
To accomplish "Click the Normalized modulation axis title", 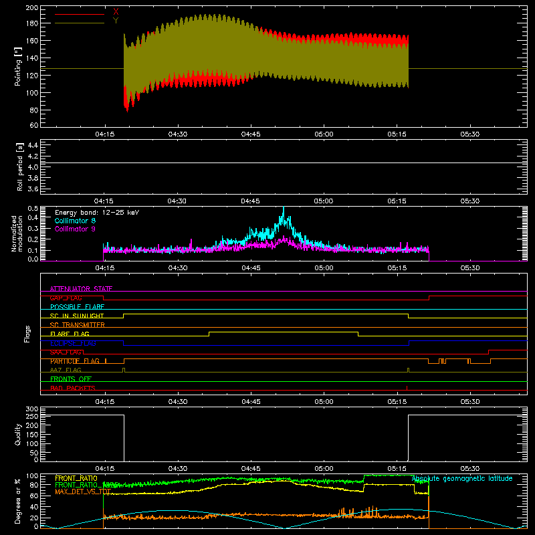I will click(17, 233).
